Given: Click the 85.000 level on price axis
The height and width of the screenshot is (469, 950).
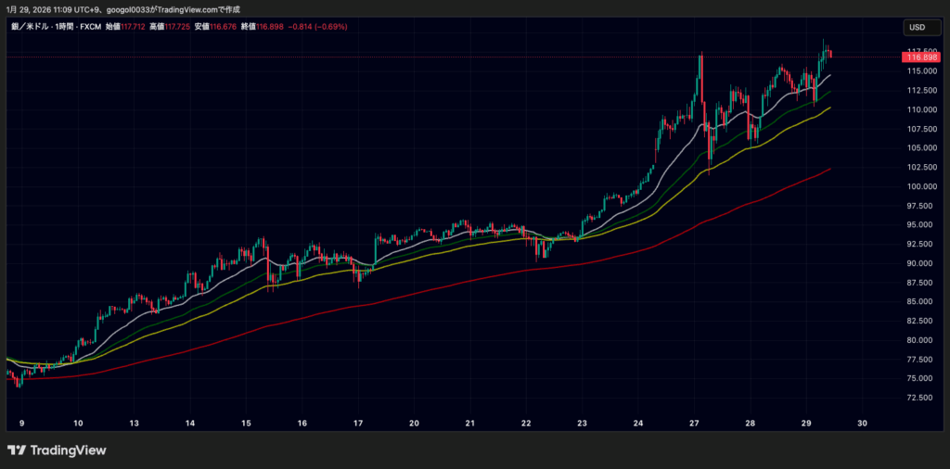Looking at the screenshot, I should coord(918,301).
